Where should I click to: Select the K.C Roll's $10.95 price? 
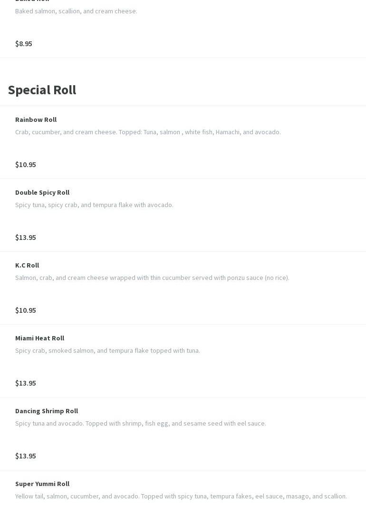point(26,310)
